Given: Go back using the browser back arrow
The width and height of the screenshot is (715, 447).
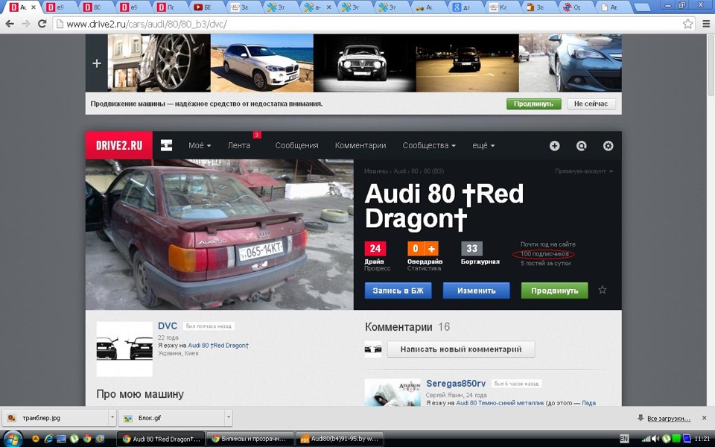Looking at the screenshot, I should (10, 24).
